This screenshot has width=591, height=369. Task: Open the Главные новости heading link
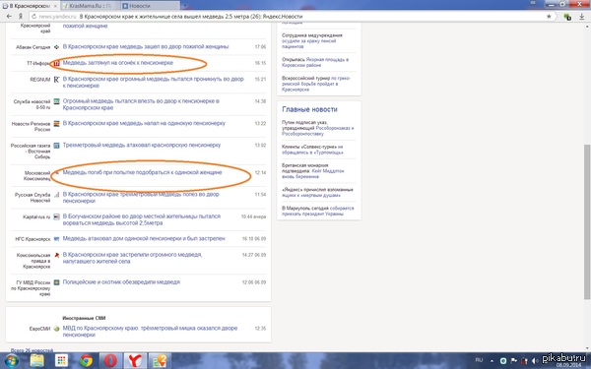pos(309,109)
